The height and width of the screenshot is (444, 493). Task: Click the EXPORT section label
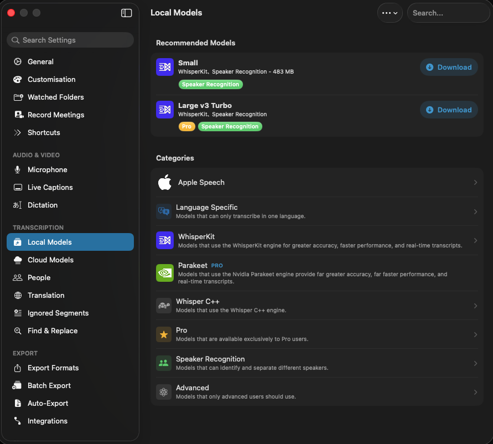(25, 353)
